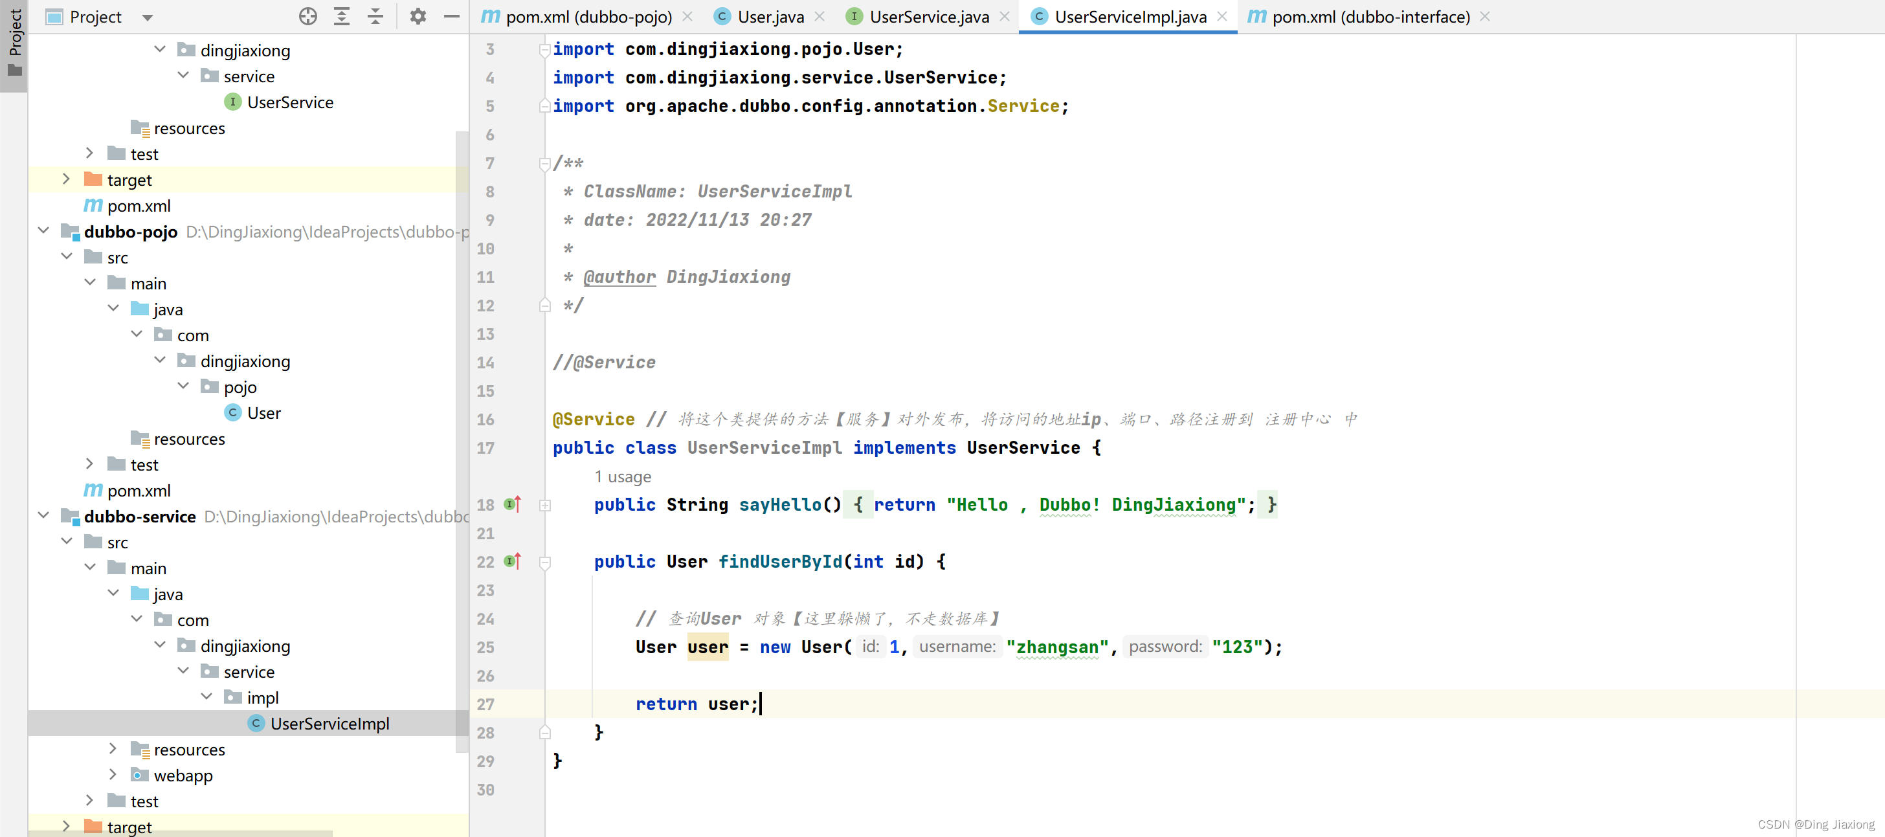Image resolution: width=1885 pixels, height=837 pixels.
Task: Open the Project view dropdown arrow
Action: tap(147, 17)
